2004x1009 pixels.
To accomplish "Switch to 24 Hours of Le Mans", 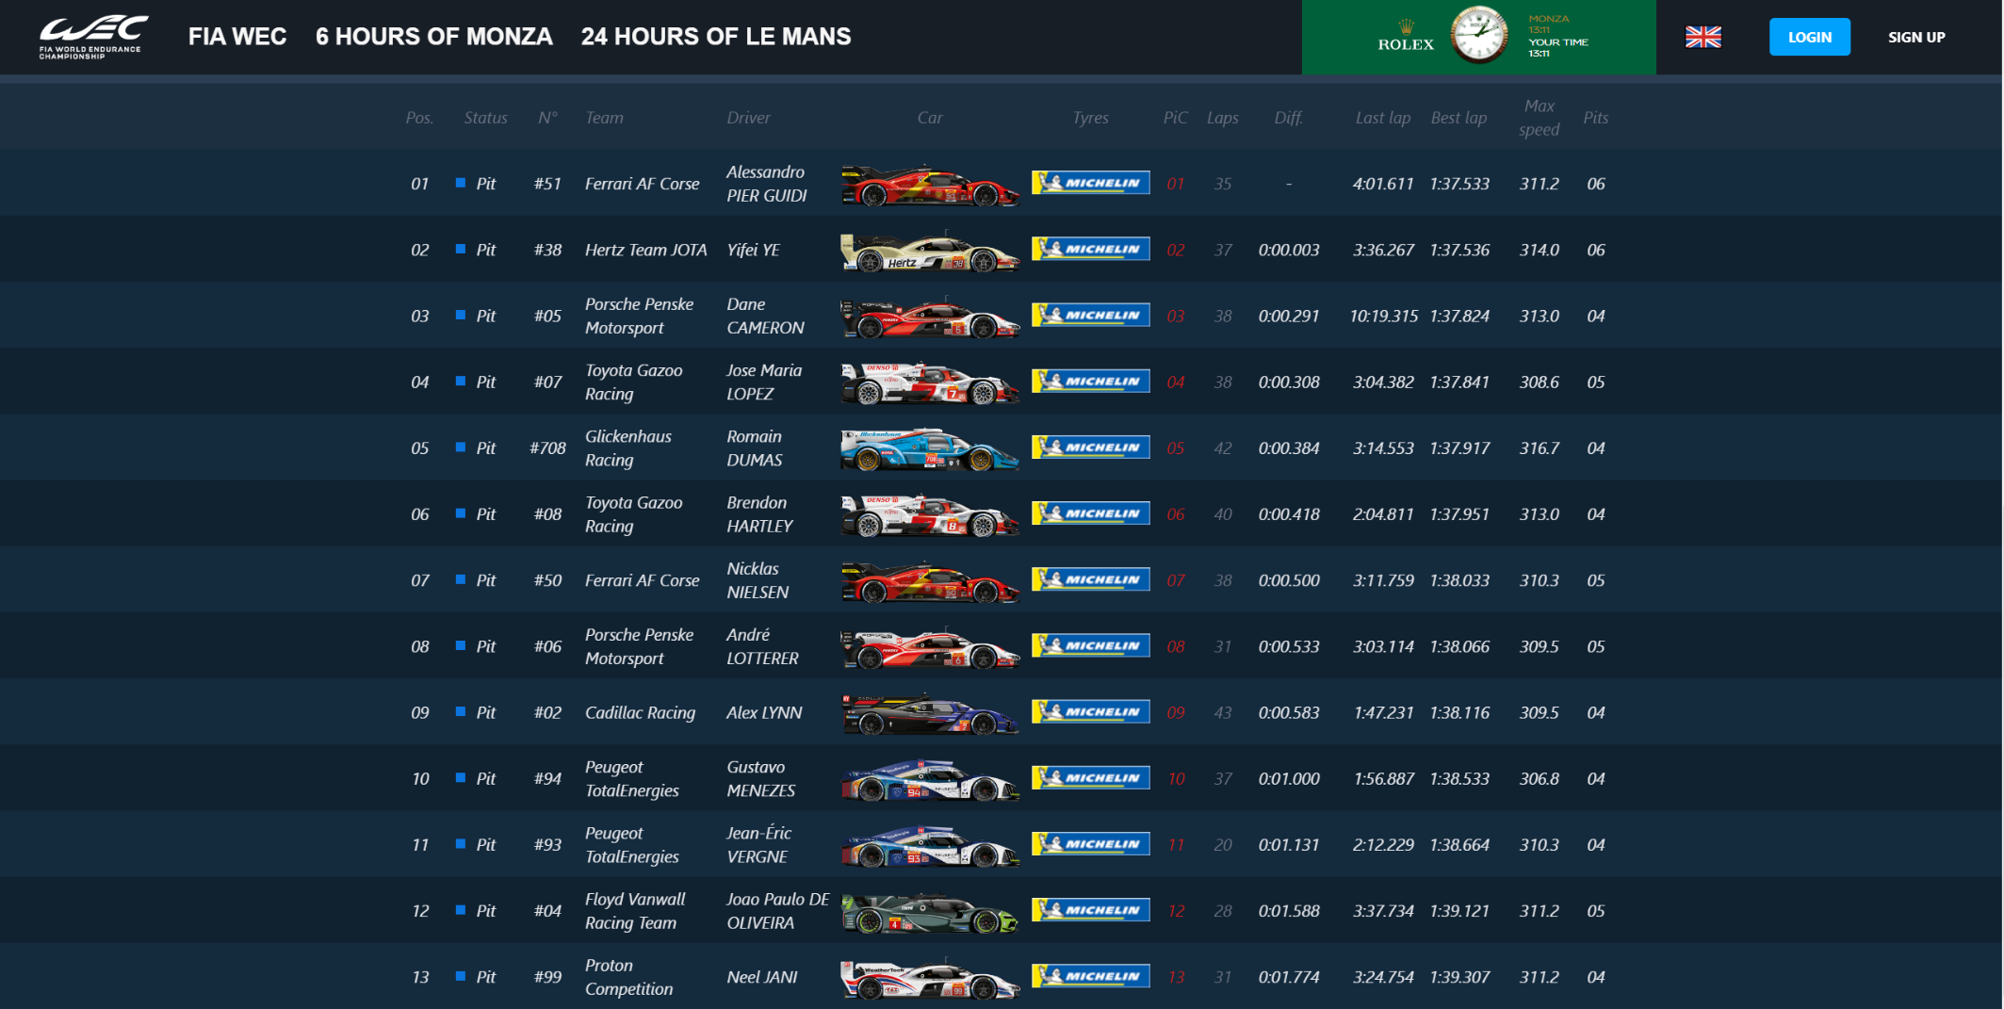I will (x=715, y=37).
